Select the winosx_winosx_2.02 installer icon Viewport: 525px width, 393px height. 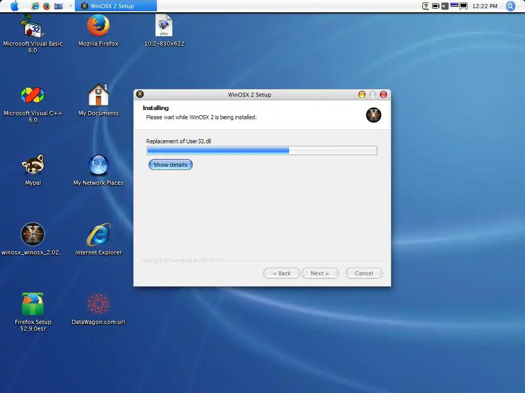32,239
